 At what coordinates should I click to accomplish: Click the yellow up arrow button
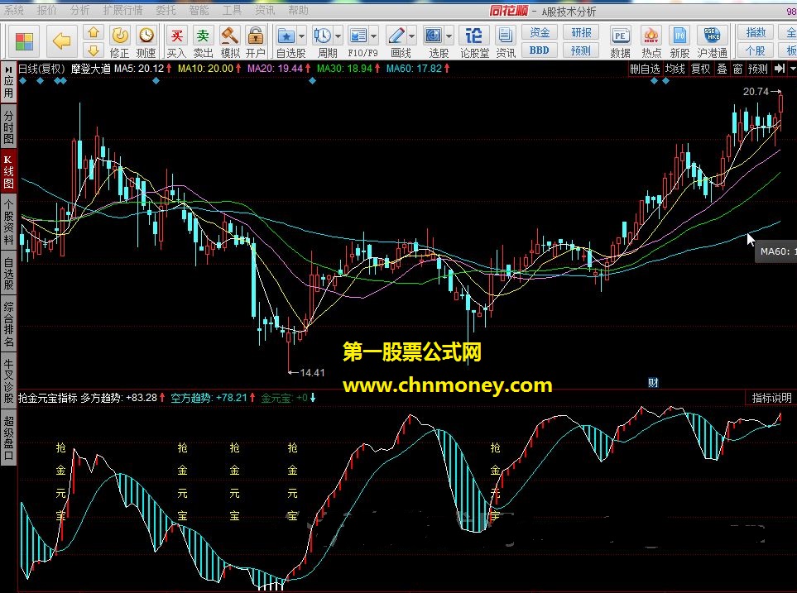(94, 32)
